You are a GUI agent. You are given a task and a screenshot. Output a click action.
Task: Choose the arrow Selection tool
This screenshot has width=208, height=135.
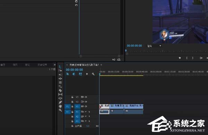pos(60,67)
